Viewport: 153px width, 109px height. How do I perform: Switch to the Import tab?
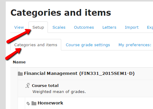click(132, 27)
